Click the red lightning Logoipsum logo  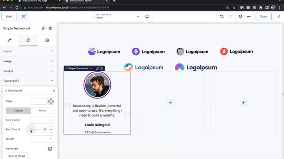coord(237,51)
